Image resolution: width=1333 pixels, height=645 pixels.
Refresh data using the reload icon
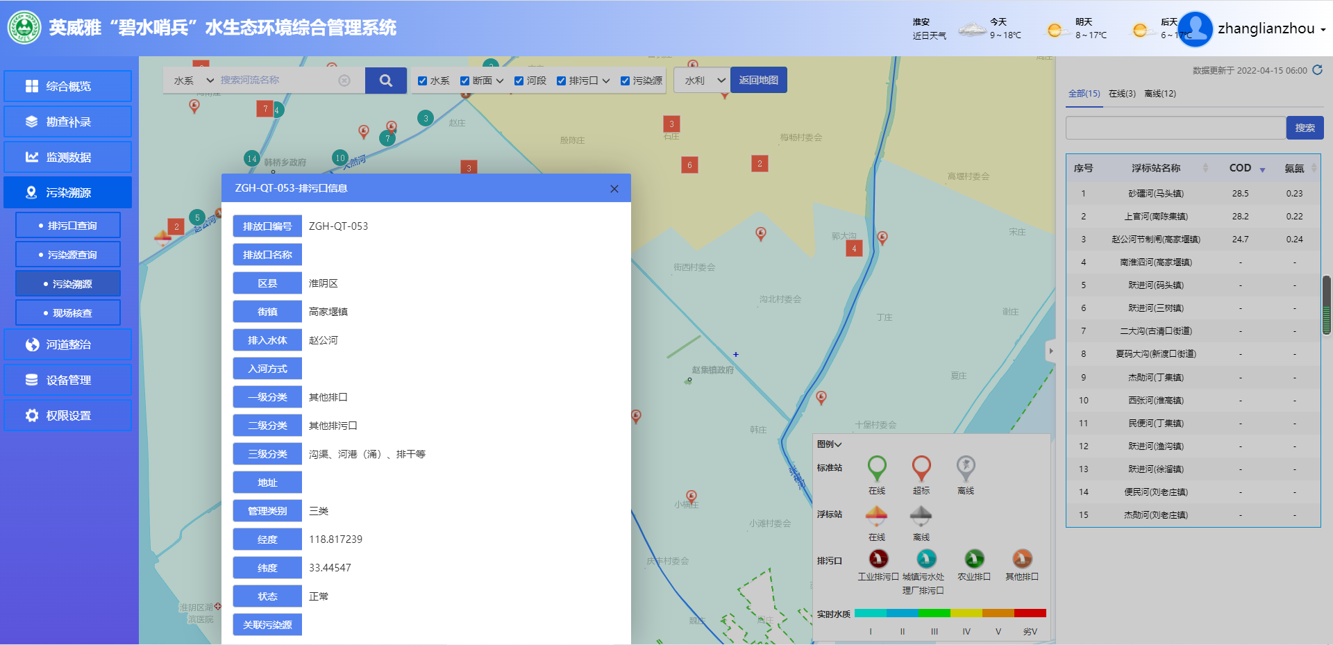[1317, 70]
